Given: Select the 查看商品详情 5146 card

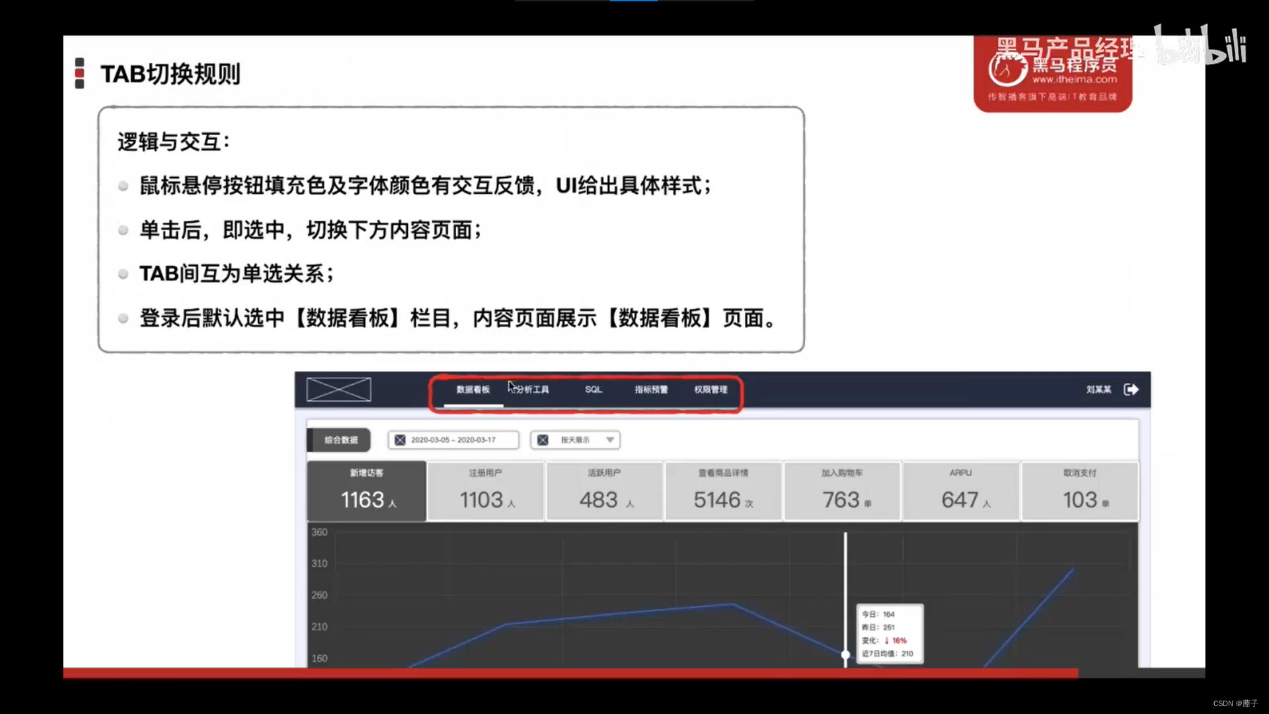Looking at the screenshot, I should click(x=724, y=491).
